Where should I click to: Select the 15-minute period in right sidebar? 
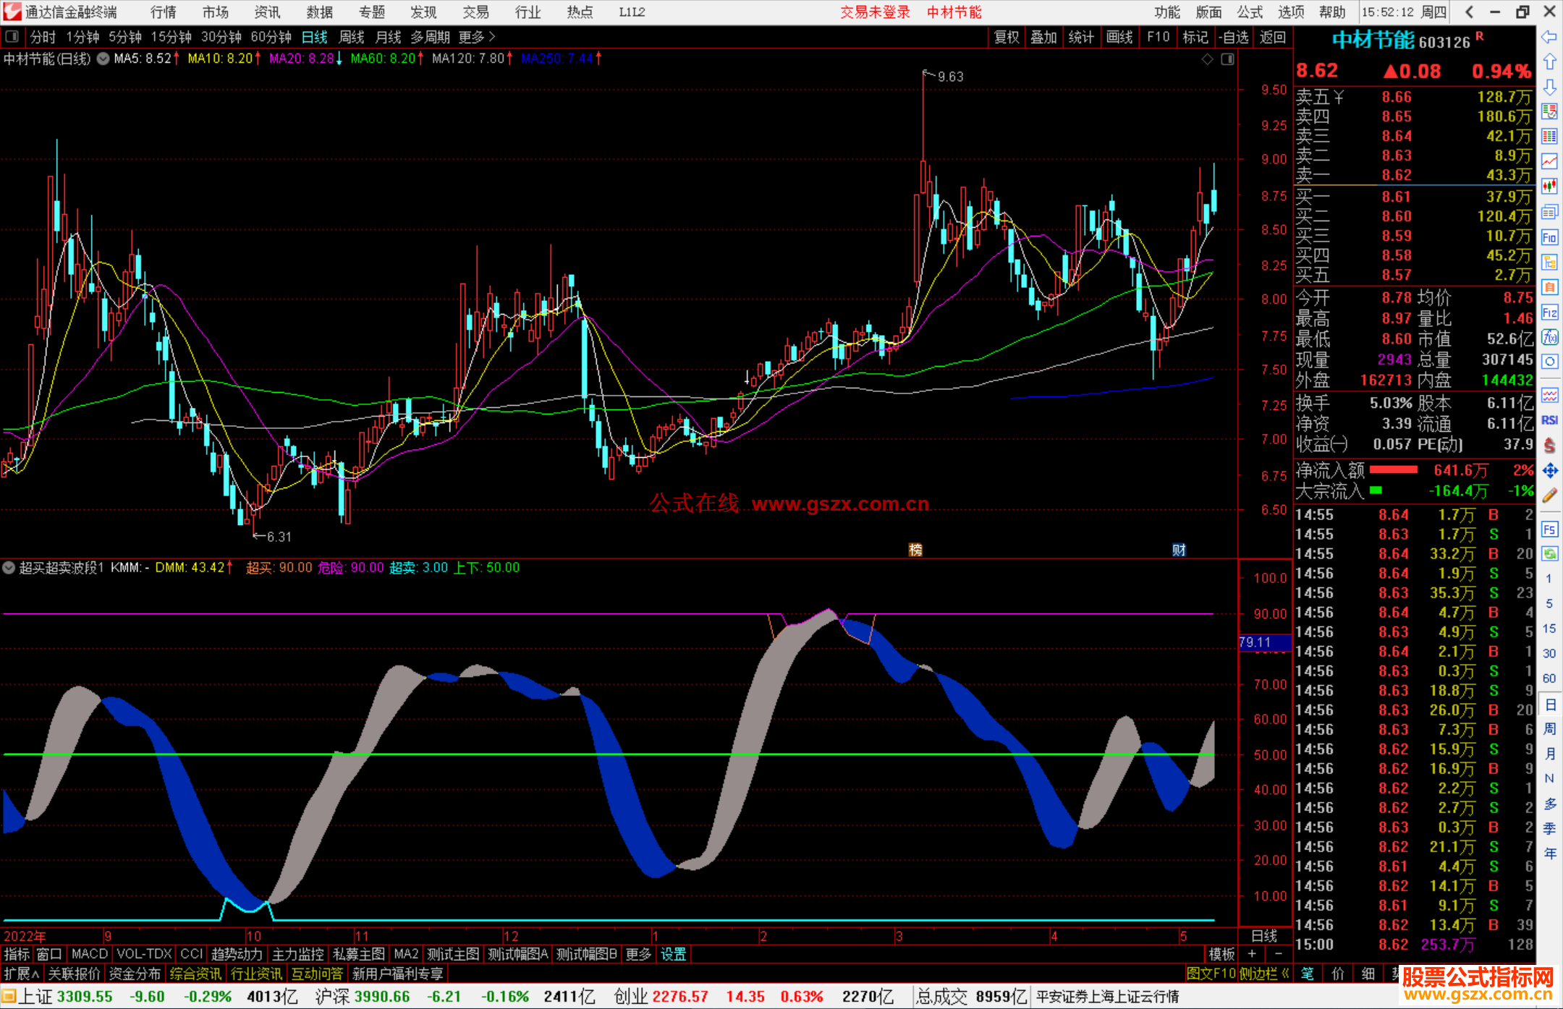pos(1549,629)
